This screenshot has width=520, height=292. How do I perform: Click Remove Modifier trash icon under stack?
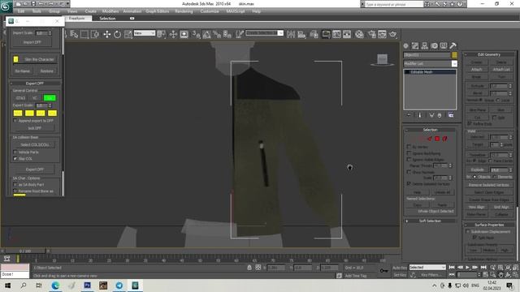tap(440, 115)
